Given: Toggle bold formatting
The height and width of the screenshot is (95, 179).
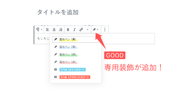Looking at the screenshot, I should point(68,30).
